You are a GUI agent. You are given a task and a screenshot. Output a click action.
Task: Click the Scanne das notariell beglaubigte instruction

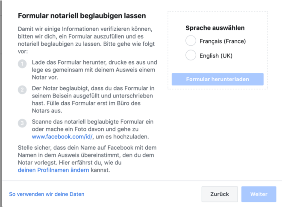pos(93,129)
